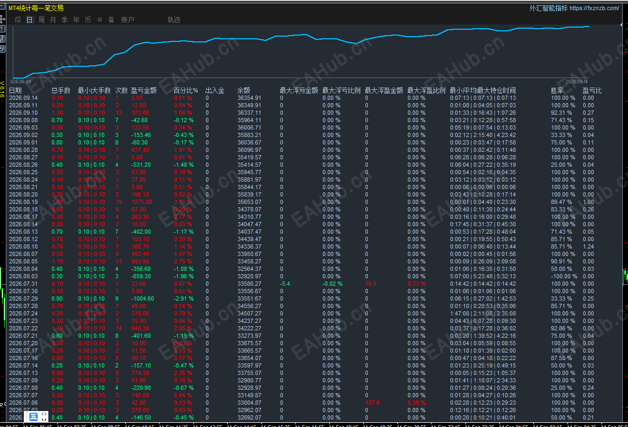
Task: Click the restore window icon on left strip
Action: click(2, 48)
